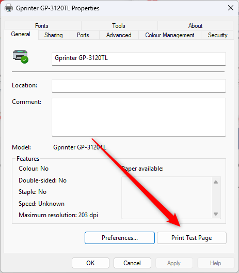Click the printer name text field
The image size is (239, 273).
tap(139, 59)
